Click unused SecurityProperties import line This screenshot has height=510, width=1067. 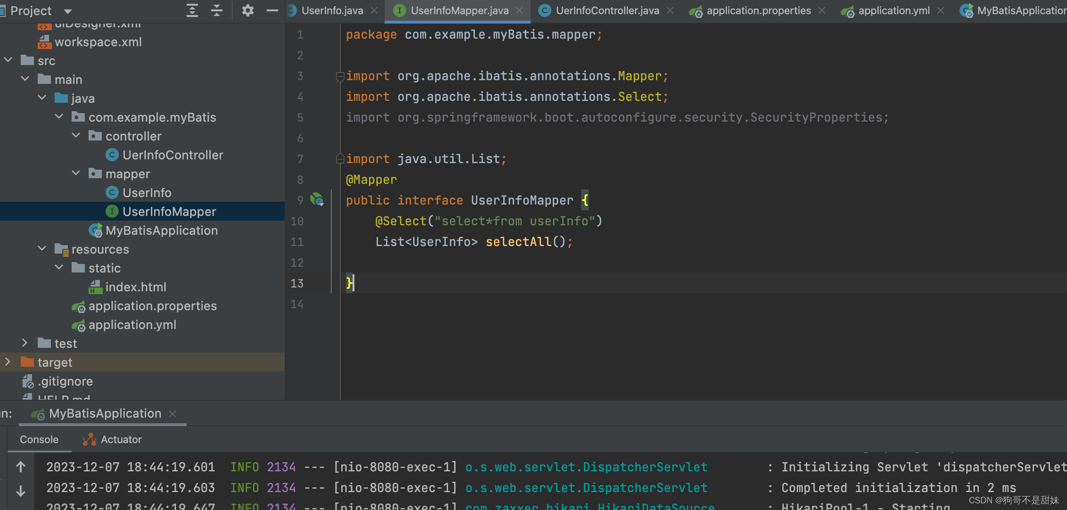coord(617,117)
